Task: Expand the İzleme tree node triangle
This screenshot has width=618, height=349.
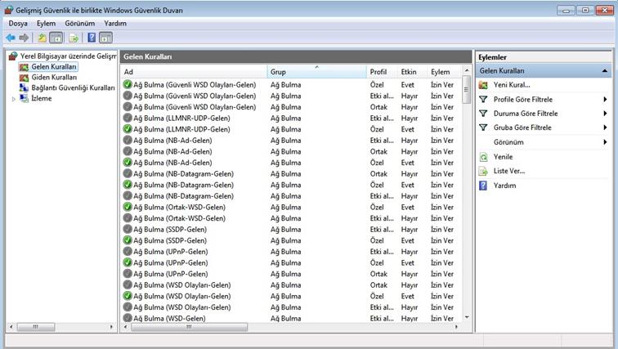Action: coord(14,99)
